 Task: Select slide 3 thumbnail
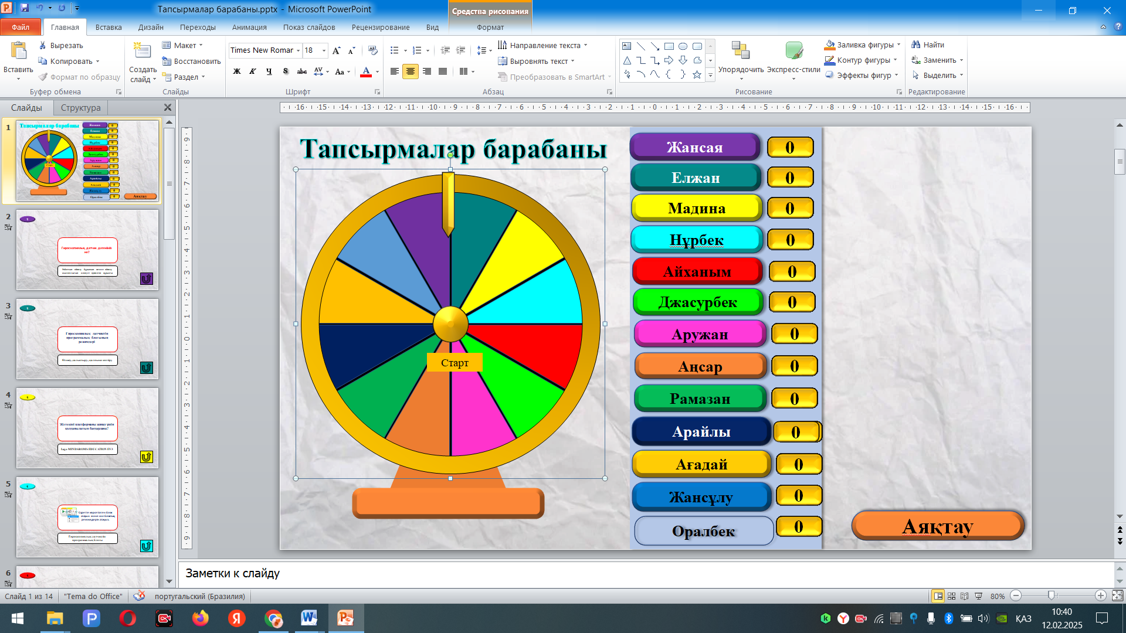(87, 339)
